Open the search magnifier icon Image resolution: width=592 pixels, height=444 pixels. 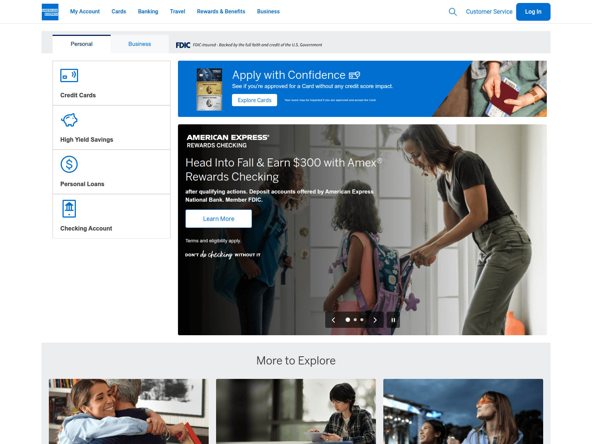click(453, 12)
